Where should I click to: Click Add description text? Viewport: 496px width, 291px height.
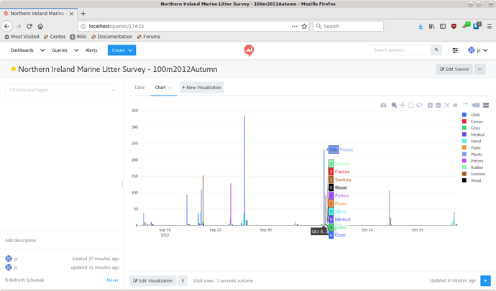click(x=21, y=241)
